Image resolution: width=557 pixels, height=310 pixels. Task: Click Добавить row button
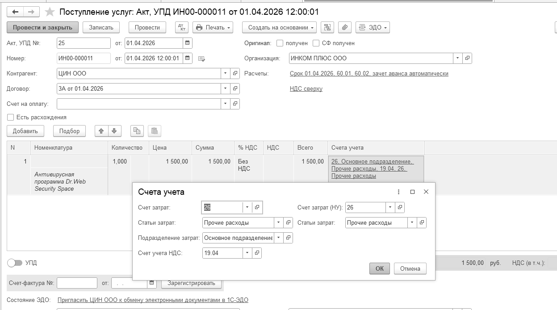[x=25, y=131]
